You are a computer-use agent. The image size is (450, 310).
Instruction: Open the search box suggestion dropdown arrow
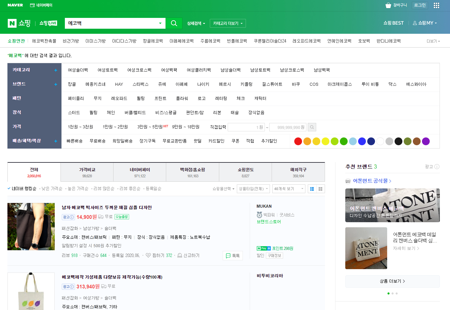(x=160, y=23)
